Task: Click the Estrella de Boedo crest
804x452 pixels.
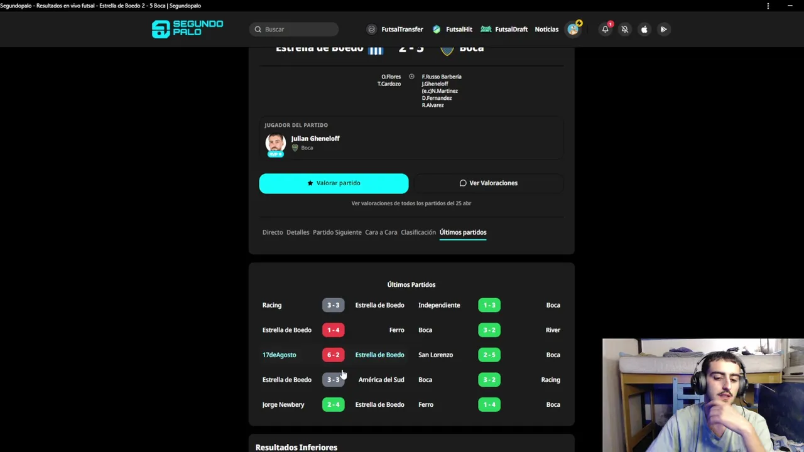Action: 376,50
